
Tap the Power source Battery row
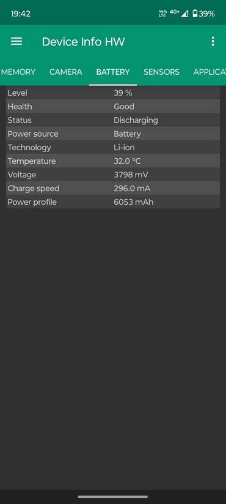click(113, 134)
